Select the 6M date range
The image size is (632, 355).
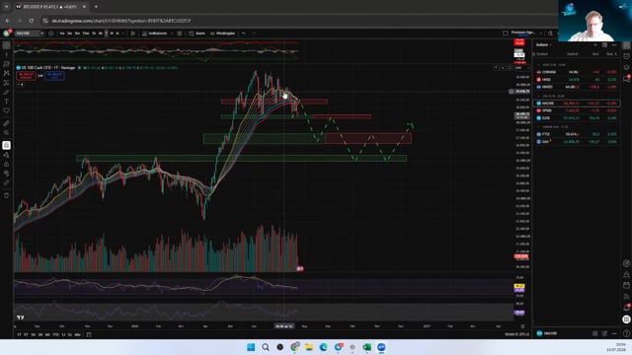(47, 334)
